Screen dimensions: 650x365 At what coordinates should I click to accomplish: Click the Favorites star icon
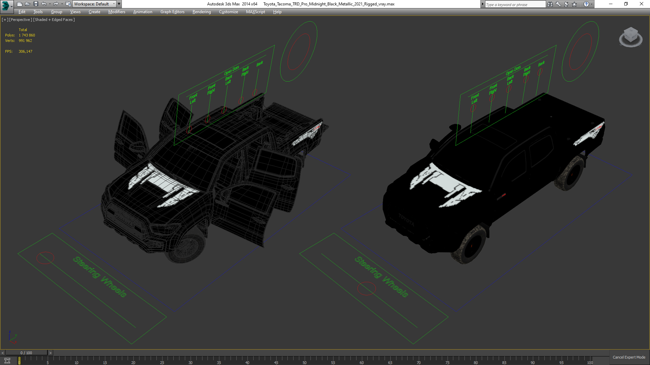pyautogui.click(x=575, y=4)
